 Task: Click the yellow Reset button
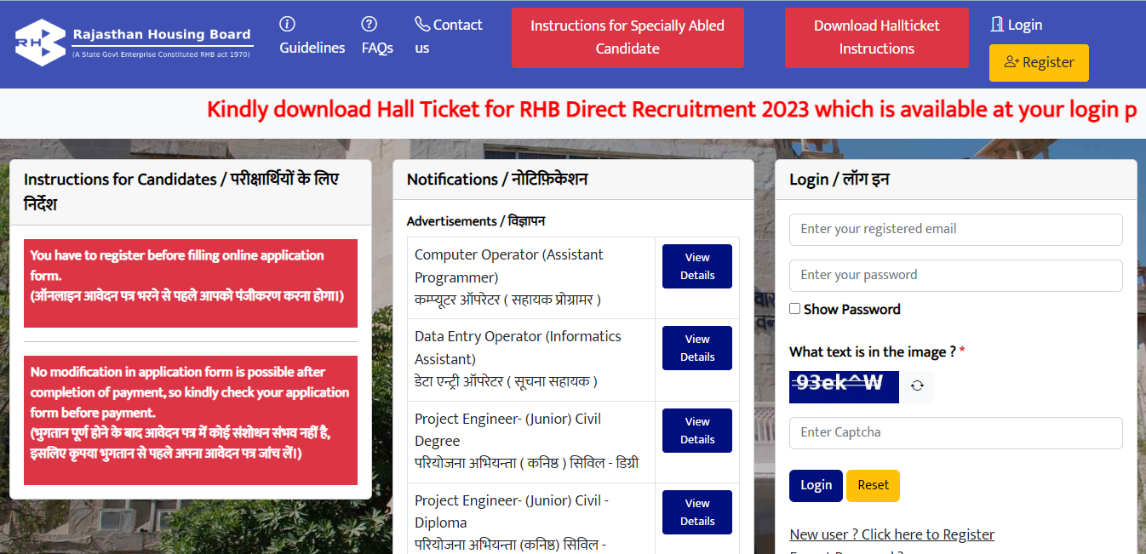pyautogui.click(x=873, y=486)
